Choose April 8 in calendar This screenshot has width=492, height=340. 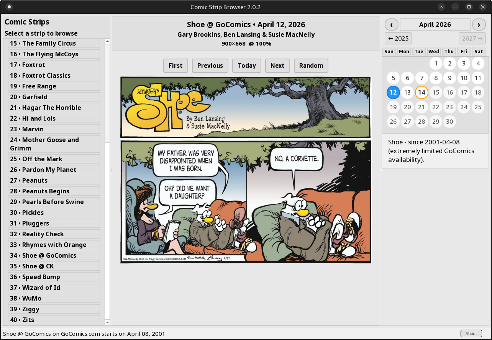coord(436,78)
